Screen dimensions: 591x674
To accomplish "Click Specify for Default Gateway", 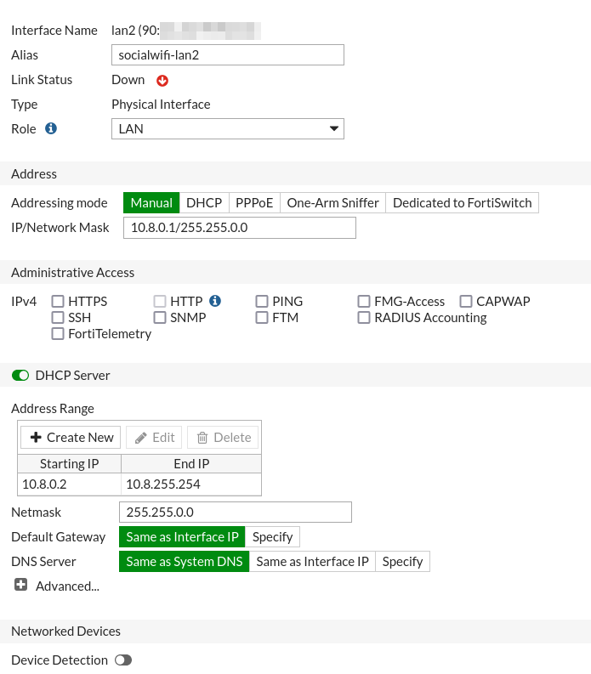I will click(272, 537).
